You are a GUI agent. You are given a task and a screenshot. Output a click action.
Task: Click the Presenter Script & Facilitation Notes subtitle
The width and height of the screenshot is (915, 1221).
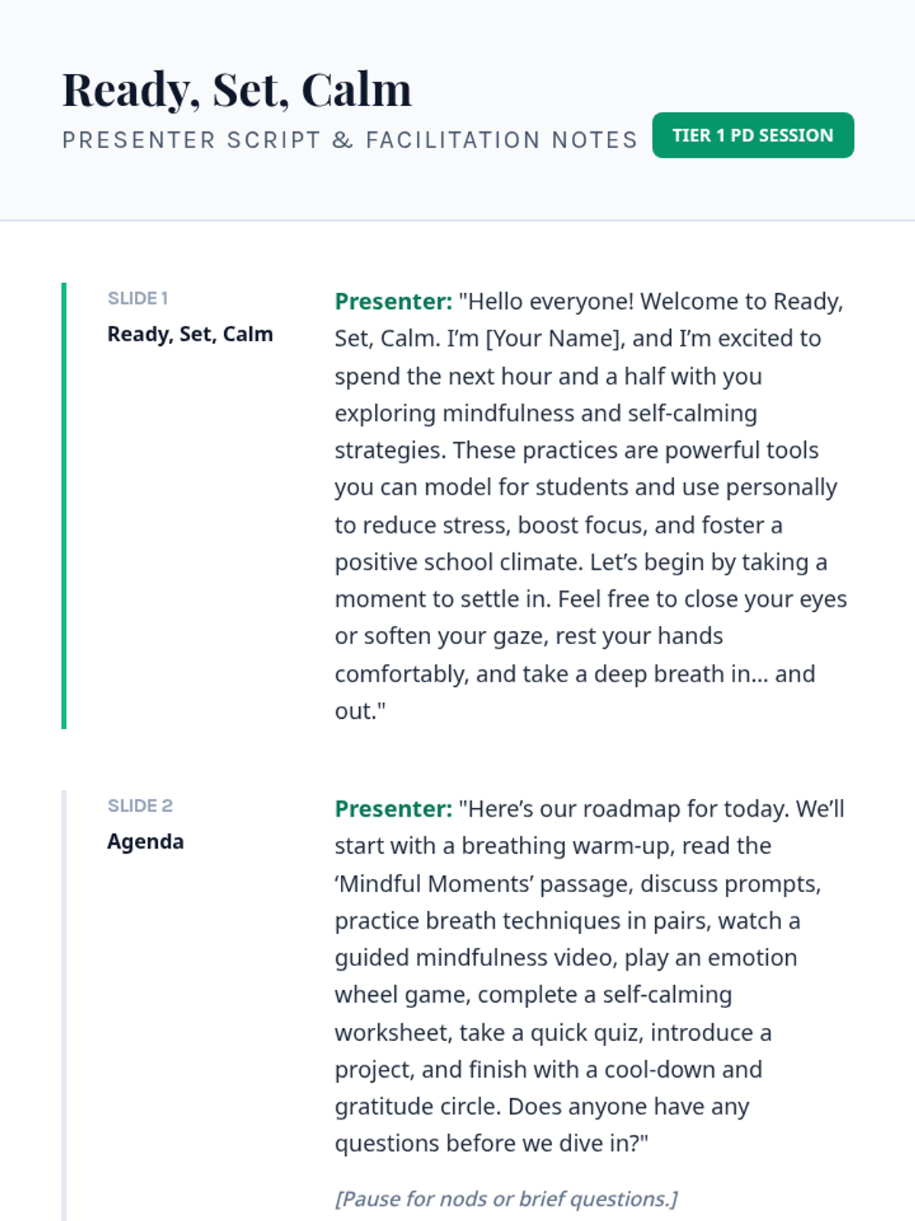click(350, 140)
